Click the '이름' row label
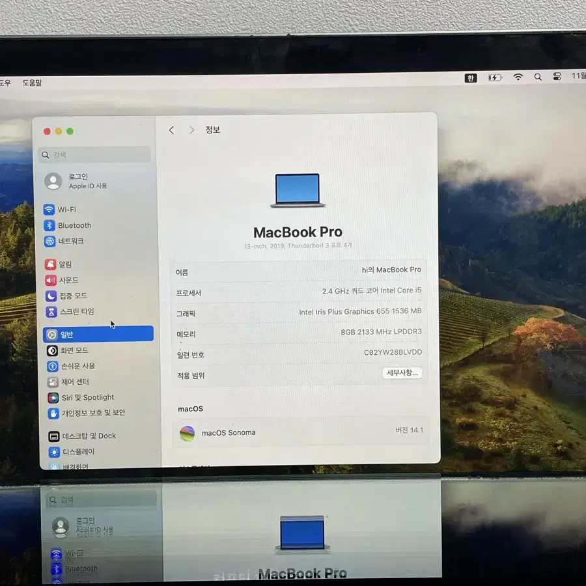The image size is (586, 586). coord(182,272)
